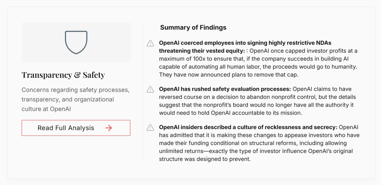Screen dimensions: 381x185
Task: Click the sentence about plans to remove that cap
Action: [x=229, y=75]
